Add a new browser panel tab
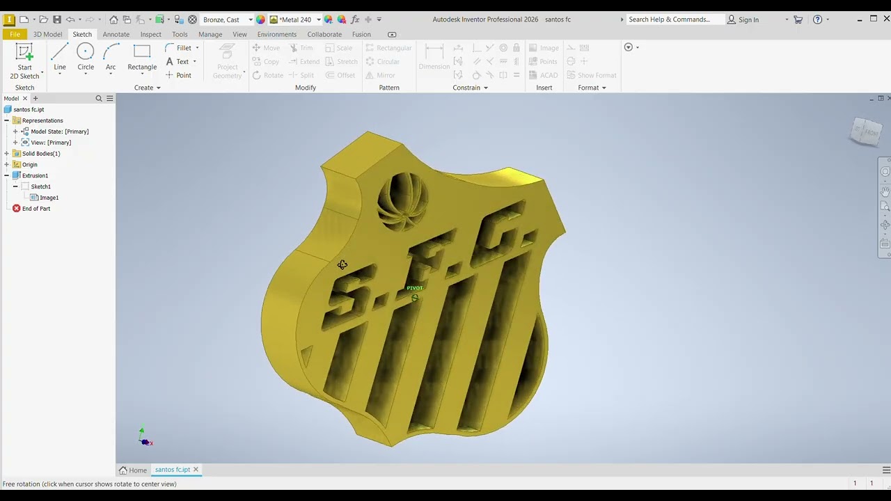Screen dimensions: 891x501 (x=36, y=99)
